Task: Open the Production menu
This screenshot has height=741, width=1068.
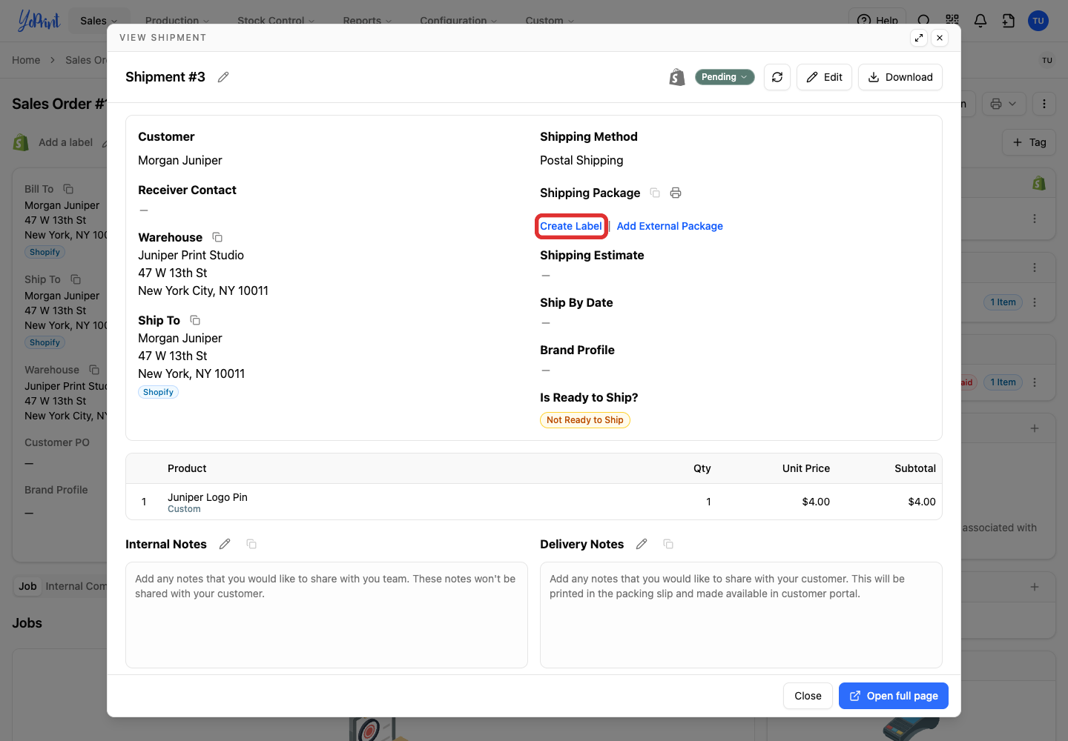Action: click(177, 21)
